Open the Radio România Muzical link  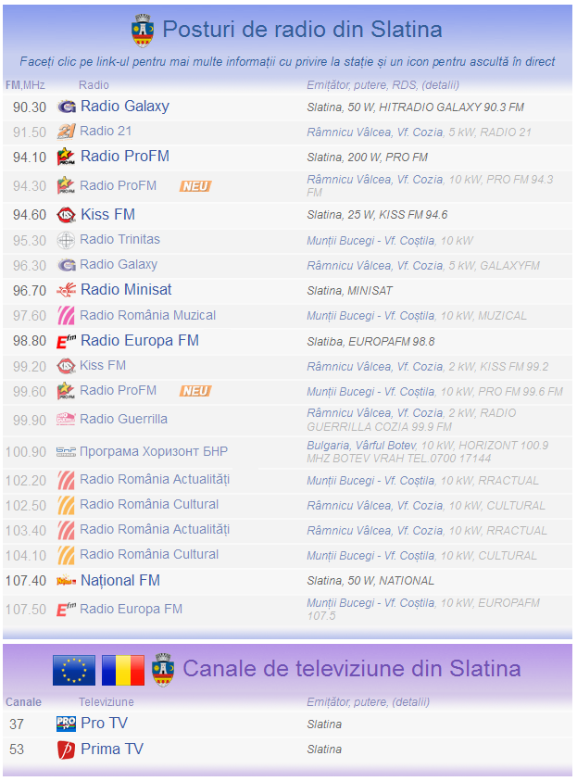[148, 315]
